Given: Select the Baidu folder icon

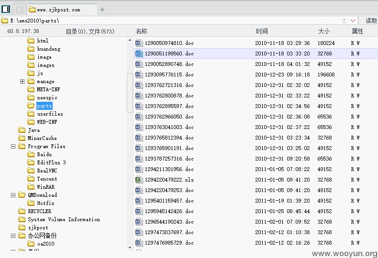Looking at the screenshot, I should 31,154.
